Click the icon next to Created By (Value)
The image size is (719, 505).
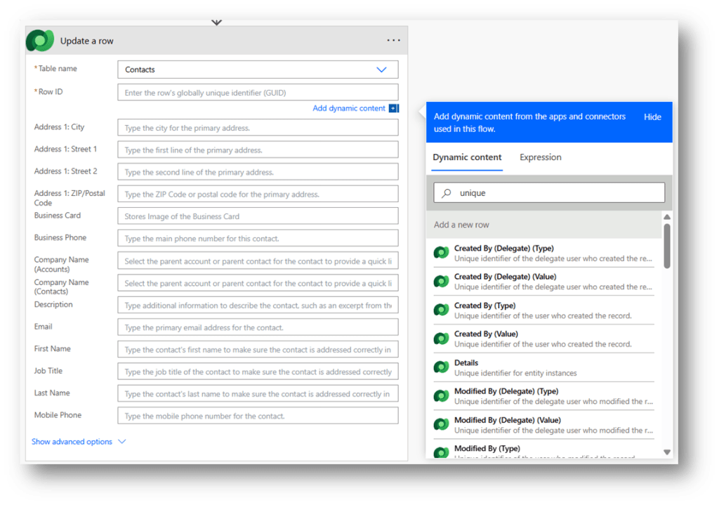441,339
